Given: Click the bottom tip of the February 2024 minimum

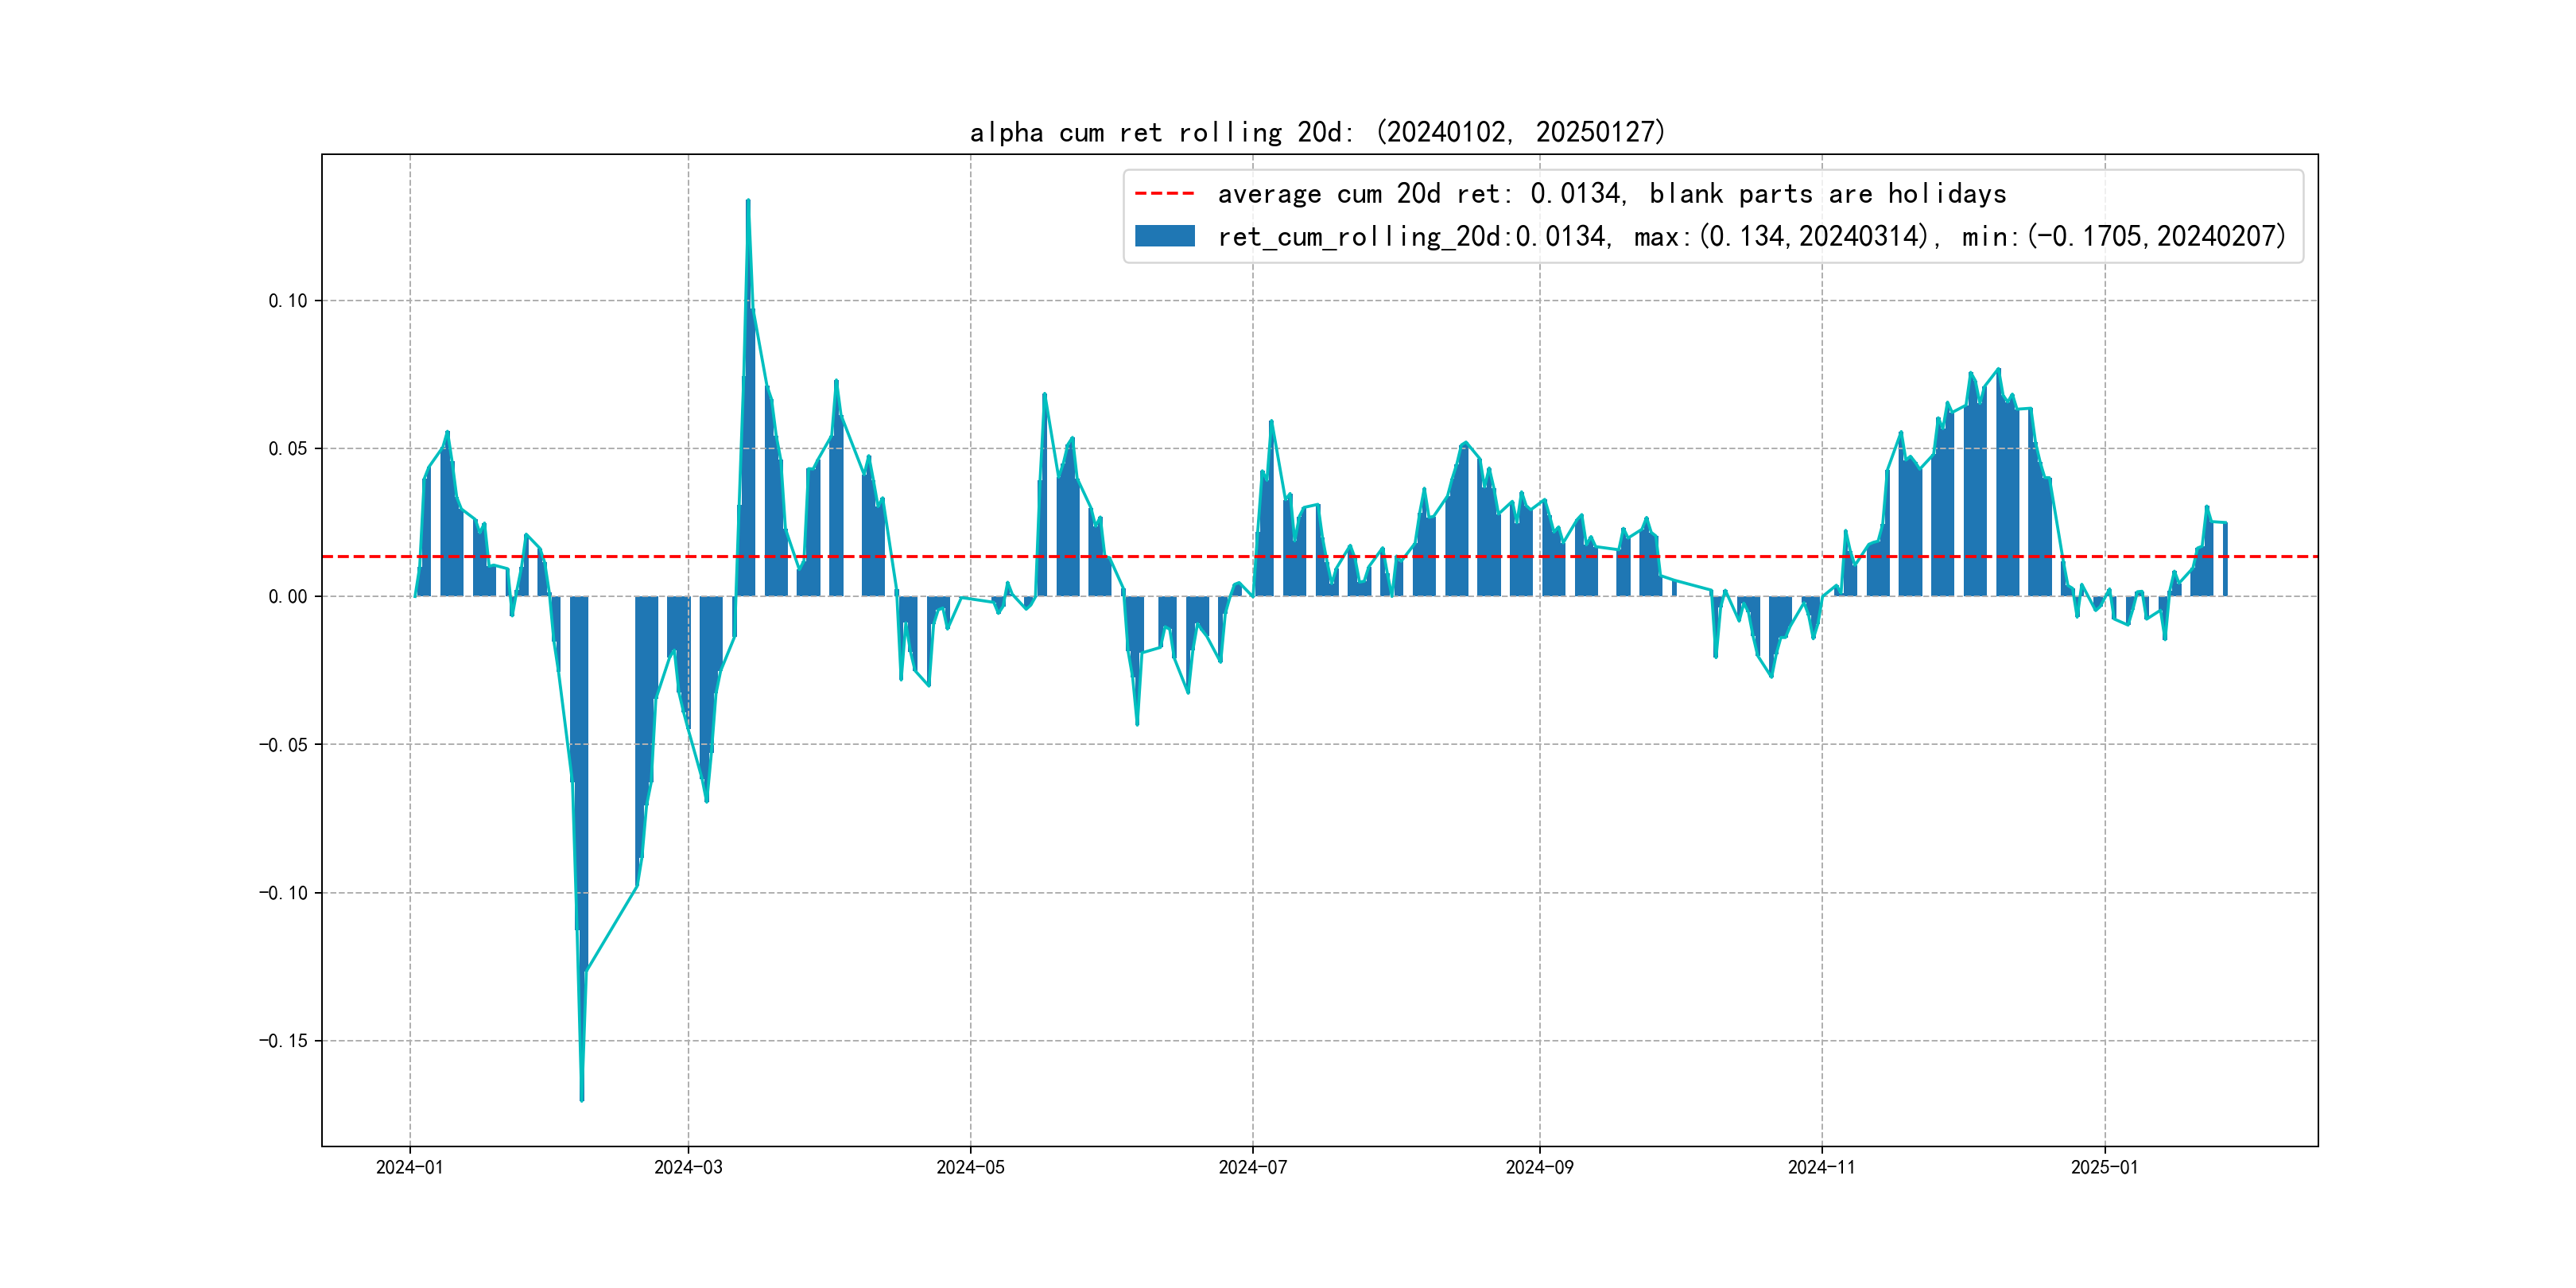Looking at the screenshot, I should 582,1100.
